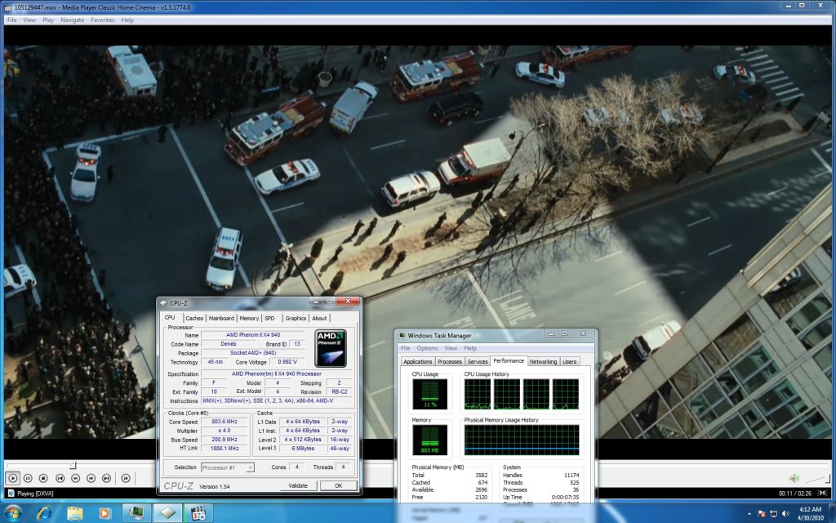Click the DXVA status icon in player status bar

(x=10, y=494)
